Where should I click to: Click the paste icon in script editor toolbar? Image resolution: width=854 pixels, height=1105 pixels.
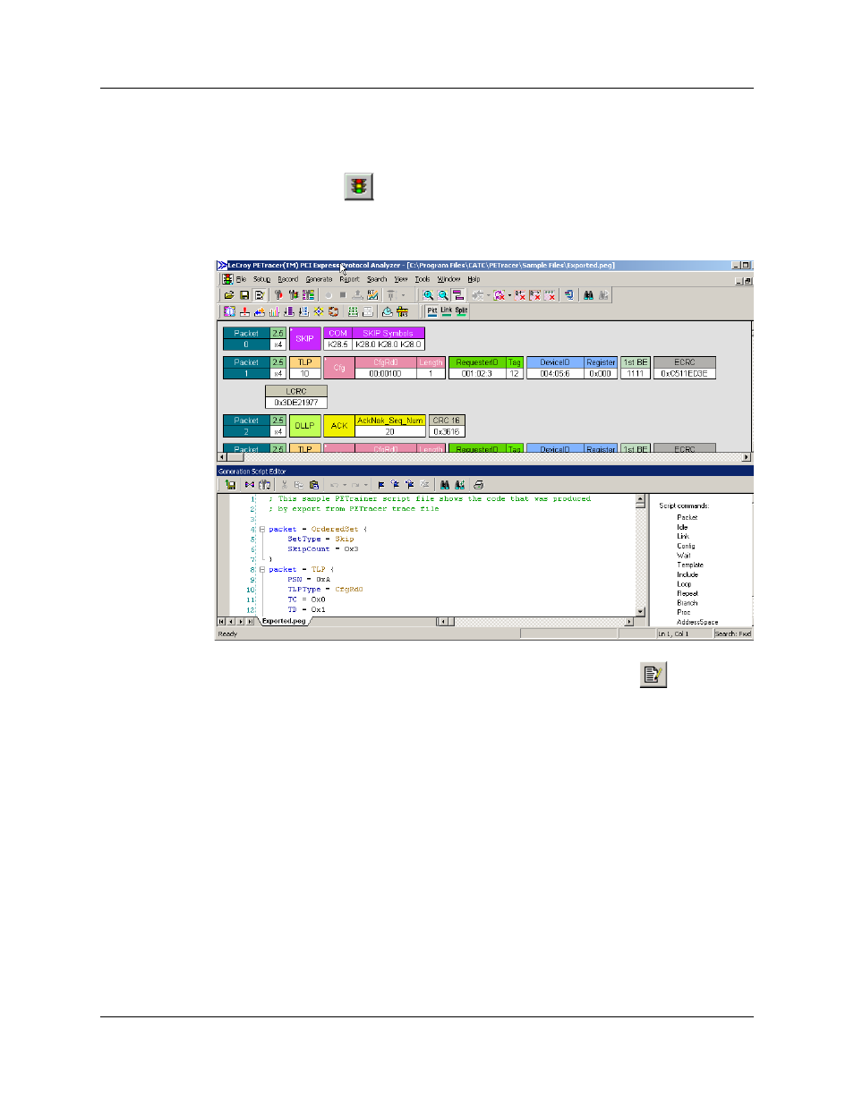tap(314, 485)
